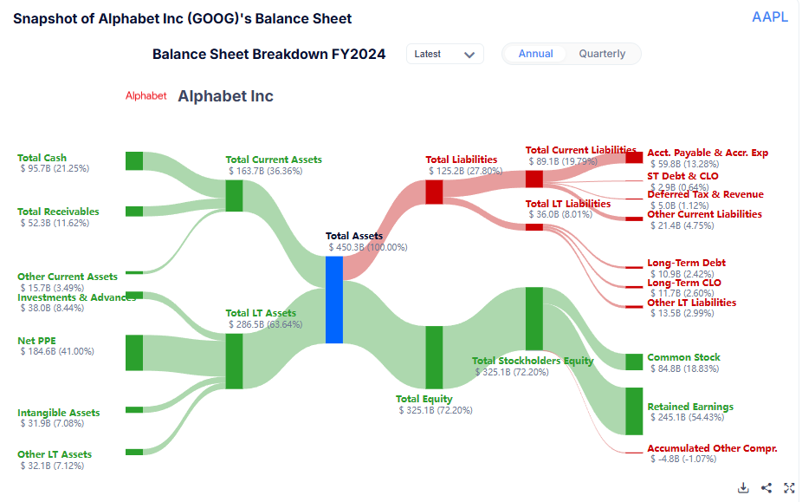The width and height of the screenshot is (802, 502).
Task: Download the balance sheet chart
Action: [743, 487]
